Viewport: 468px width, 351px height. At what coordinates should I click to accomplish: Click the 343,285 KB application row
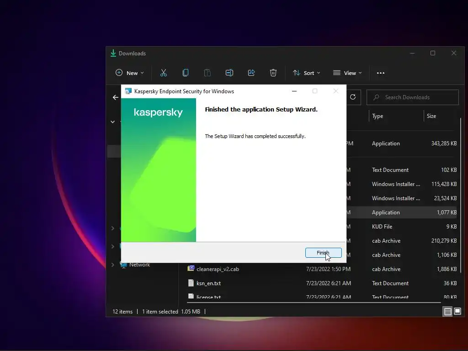click(x=402, y=144)
